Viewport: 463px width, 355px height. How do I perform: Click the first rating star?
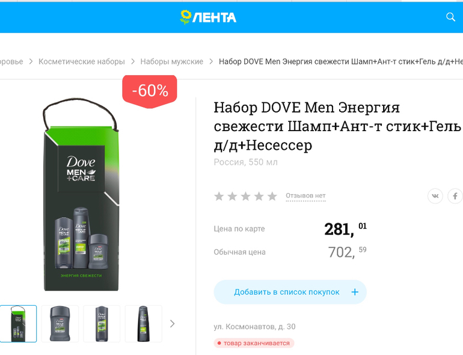click(219, 196)
